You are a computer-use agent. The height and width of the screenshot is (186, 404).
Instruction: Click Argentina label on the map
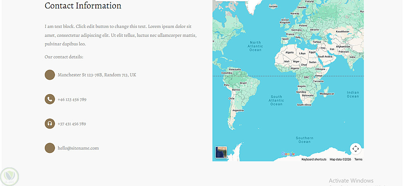coord(238,110)
